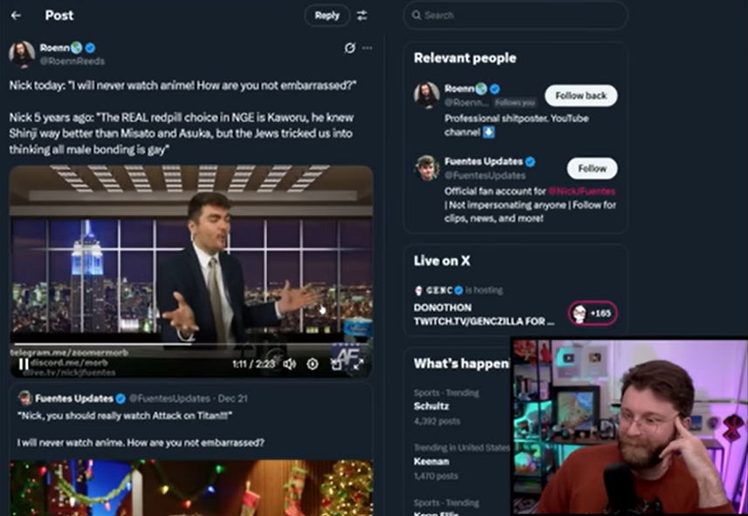Go back using the back arrow

coord(16,16)
